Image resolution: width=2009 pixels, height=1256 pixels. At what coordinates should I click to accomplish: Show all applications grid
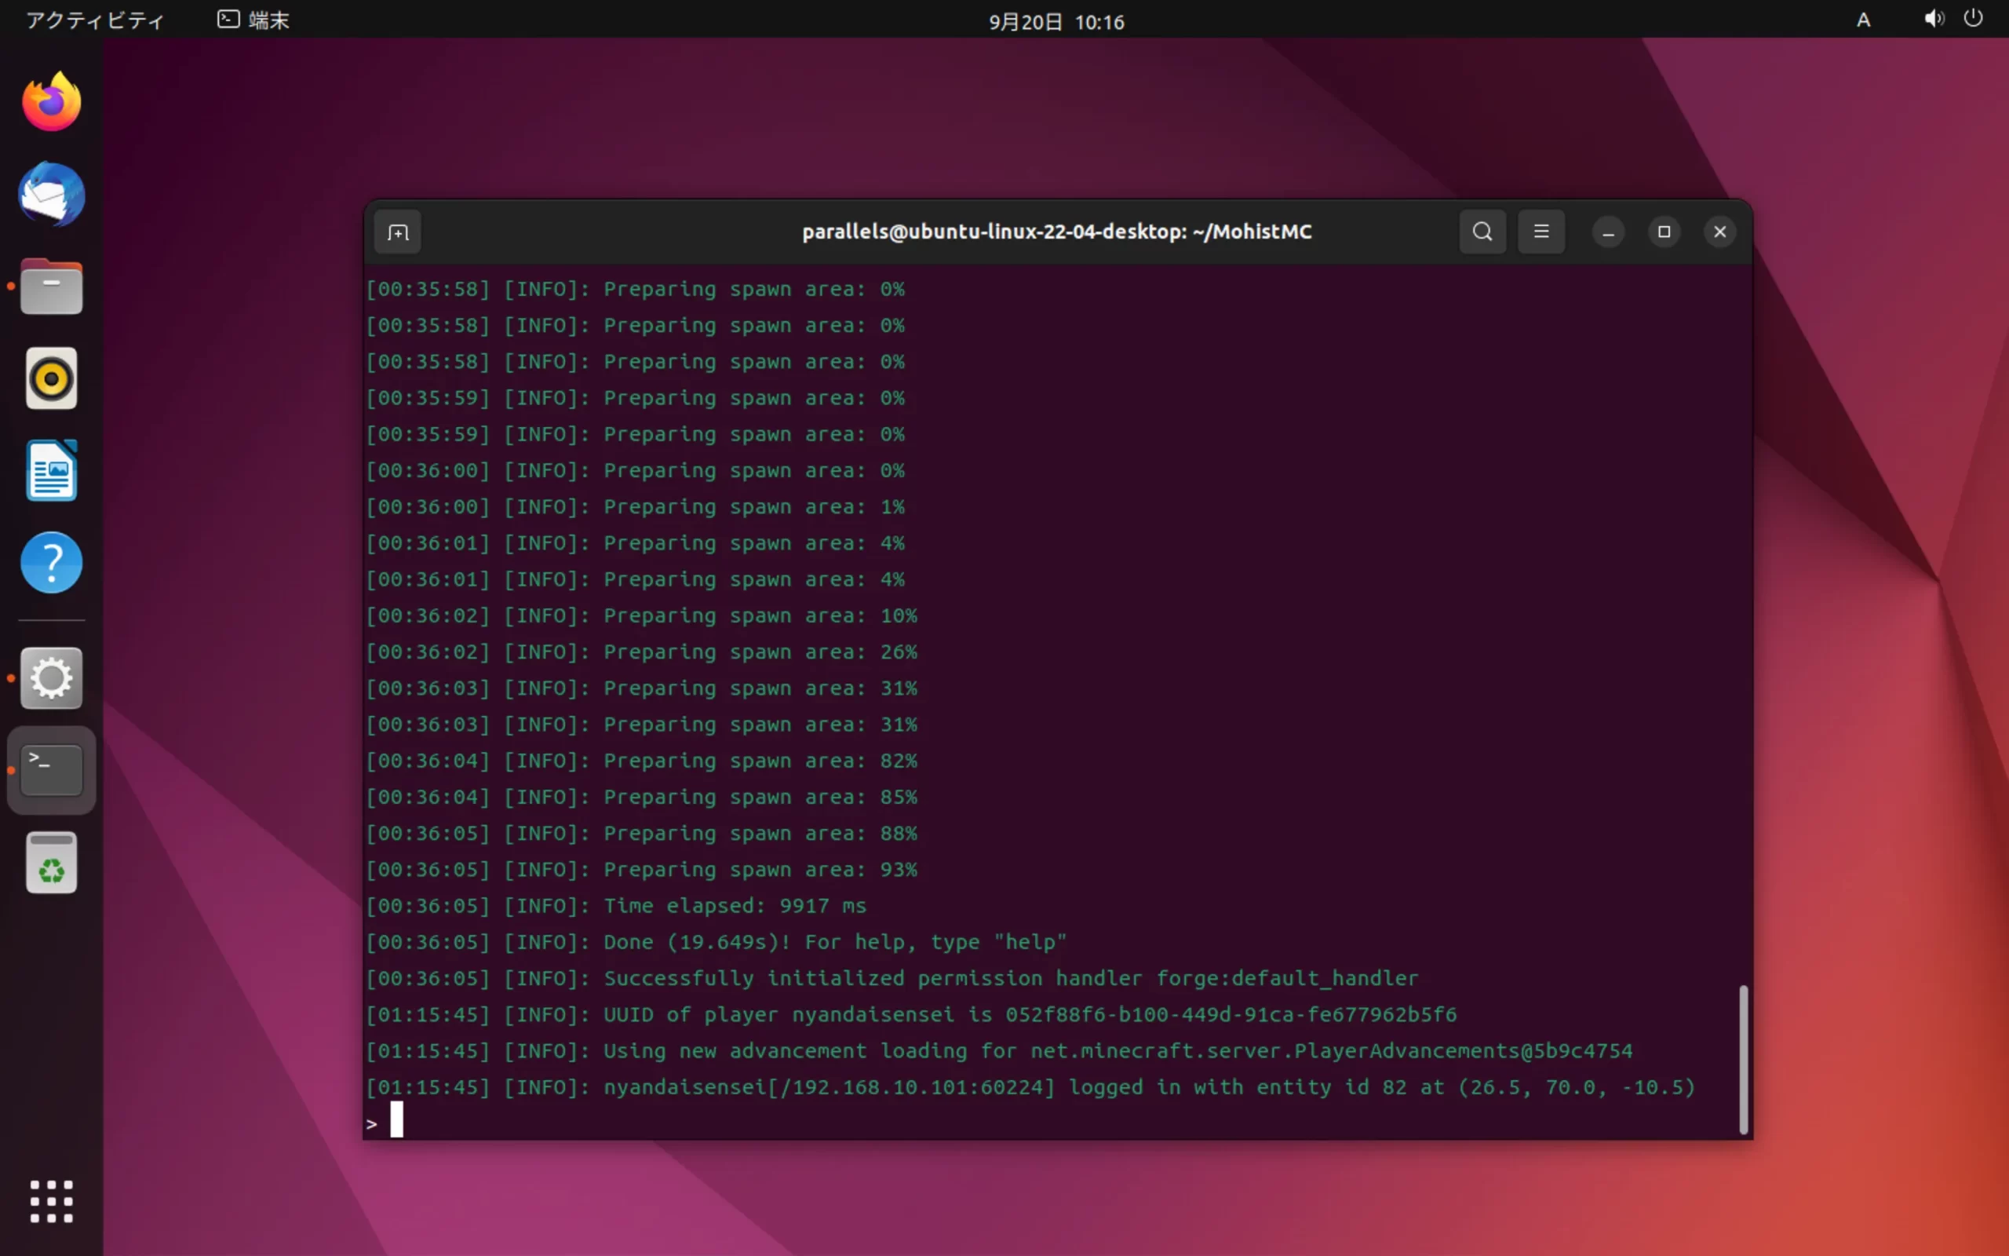pos(52,1201)
